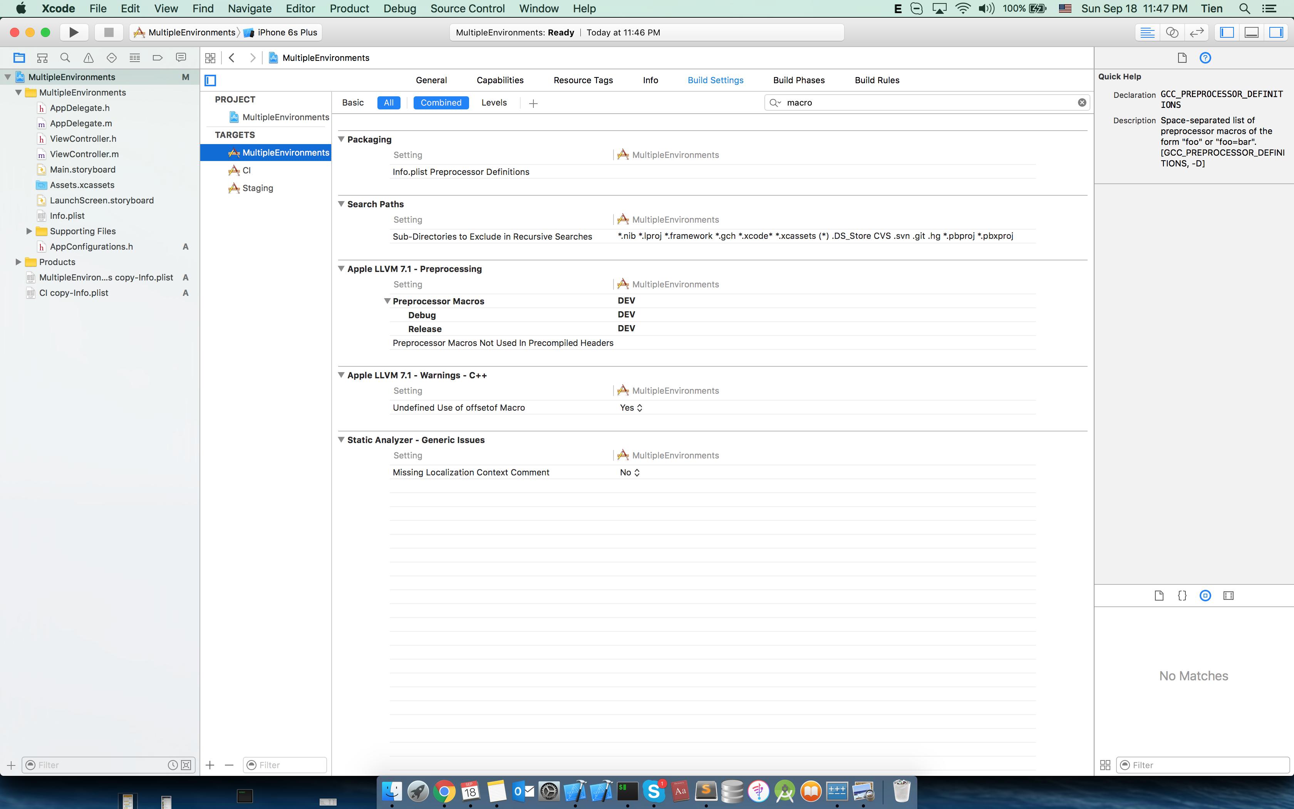This screenshot has height=809, width=1294.
Task: Open the Symbol navigator icon
Action: 42,58
